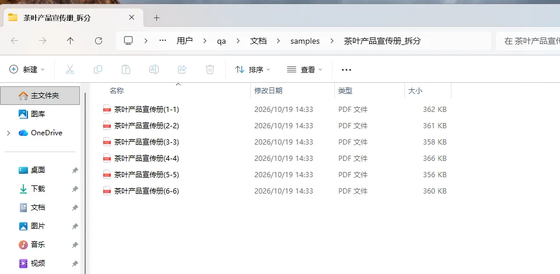
Task: Click the search box 在 茶叶产品宣传册
Action: tap(528, 41)
